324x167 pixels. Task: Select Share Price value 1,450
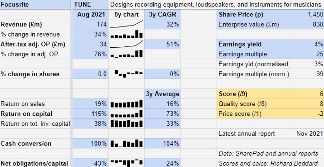click(306, 14)
